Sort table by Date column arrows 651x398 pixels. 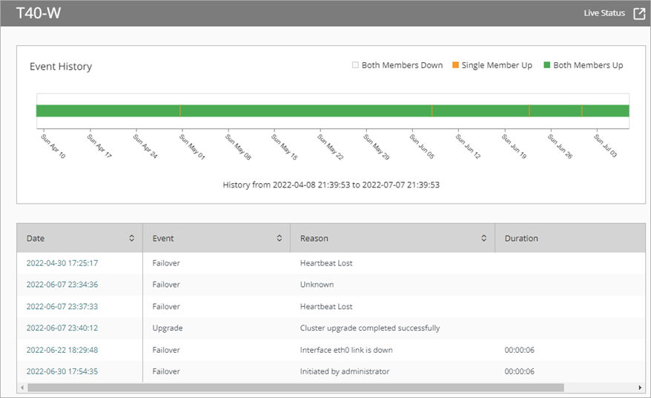132,239
